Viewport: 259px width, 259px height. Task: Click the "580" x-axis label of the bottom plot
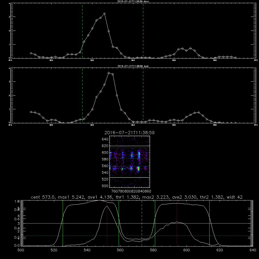[x=153, y=250]
